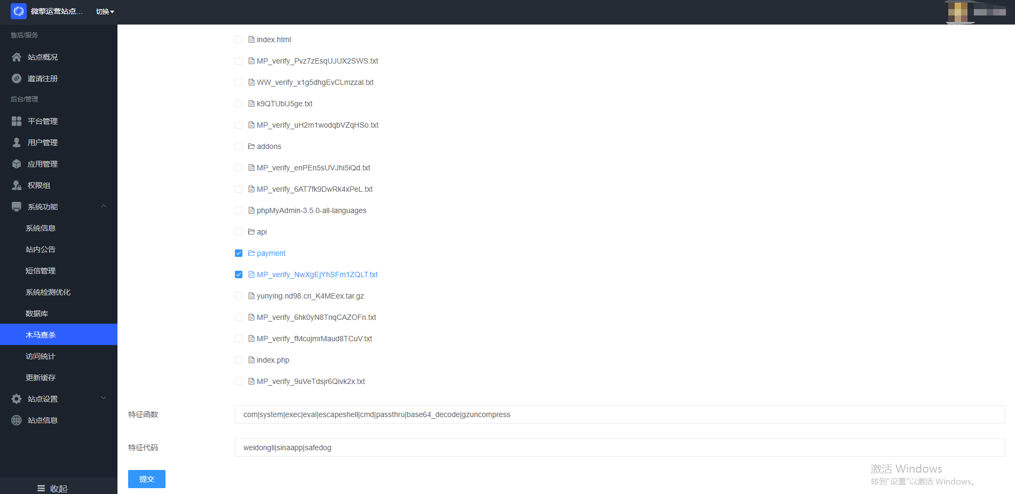Click the monitor icon beside 系统功能
Viewport: 1015px width, 494px height.
point(17,207)
